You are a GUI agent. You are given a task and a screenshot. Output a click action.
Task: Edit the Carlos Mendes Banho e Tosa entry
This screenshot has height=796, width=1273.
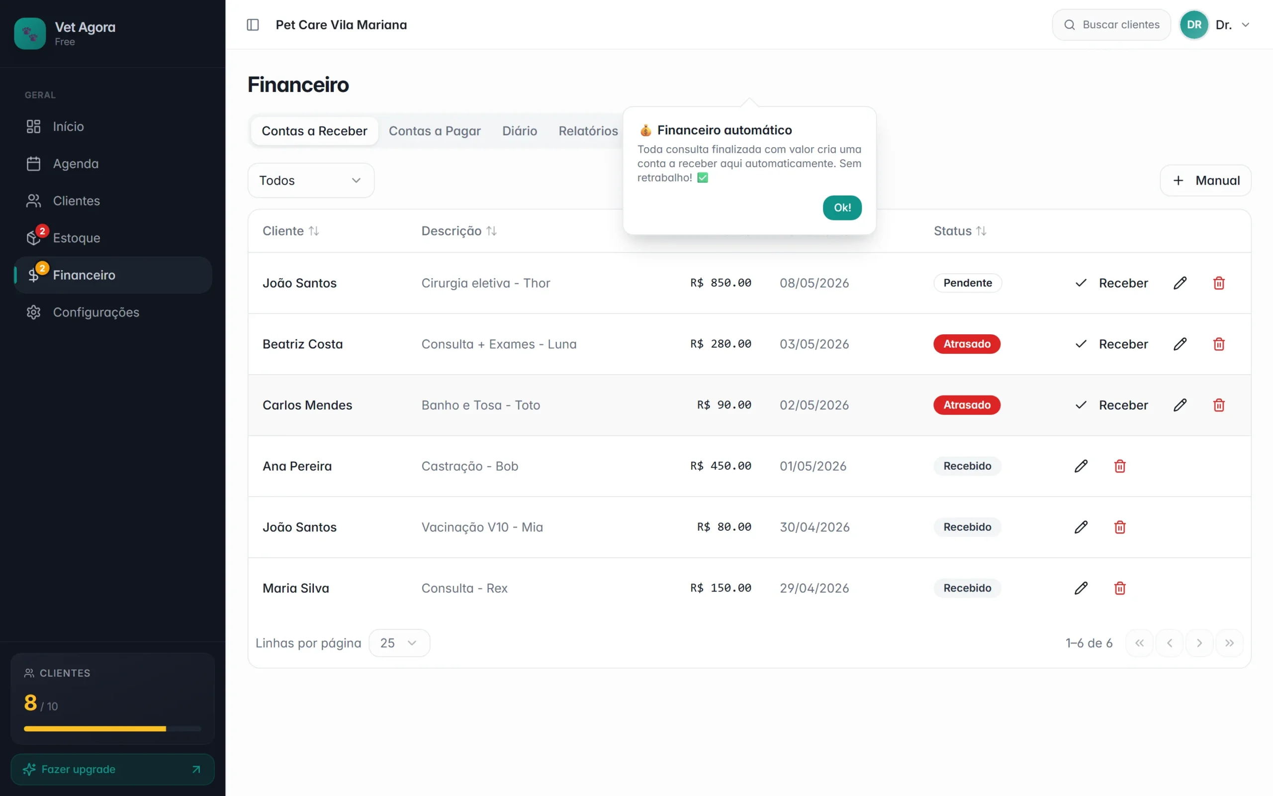(x=1180, y=405)
